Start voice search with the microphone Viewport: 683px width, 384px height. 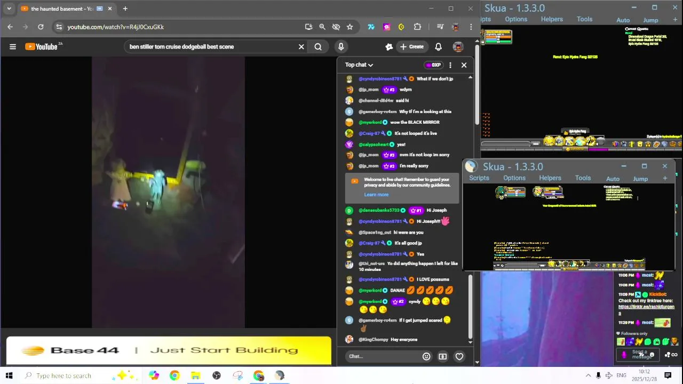pos(341,47)
